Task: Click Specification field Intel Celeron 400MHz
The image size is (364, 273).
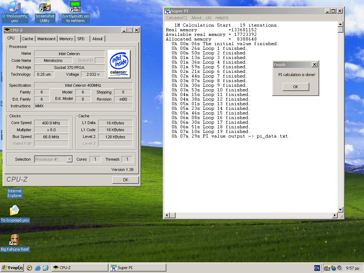Action: point(83,85)
